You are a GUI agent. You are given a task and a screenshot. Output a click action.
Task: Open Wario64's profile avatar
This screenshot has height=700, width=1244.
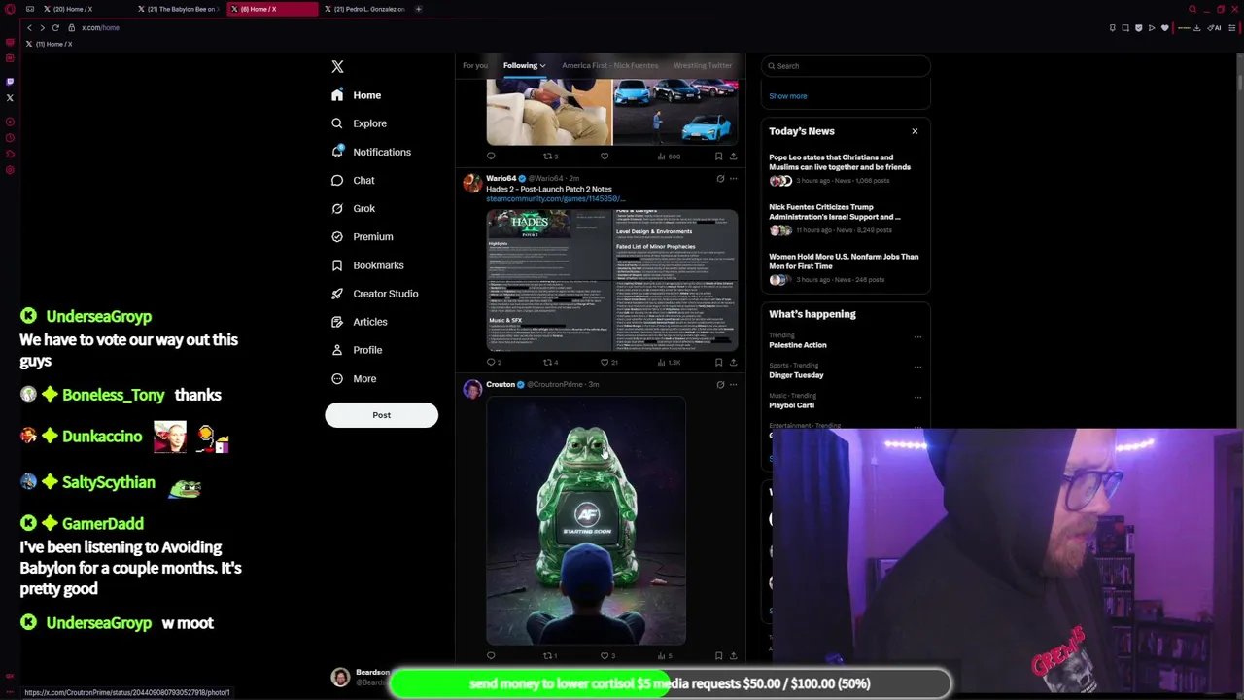(472, 183)
